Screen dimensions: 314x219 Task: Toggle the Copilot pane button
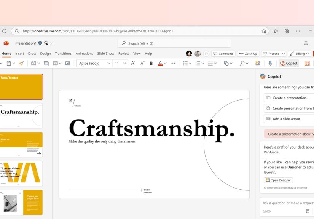(288, 63)
